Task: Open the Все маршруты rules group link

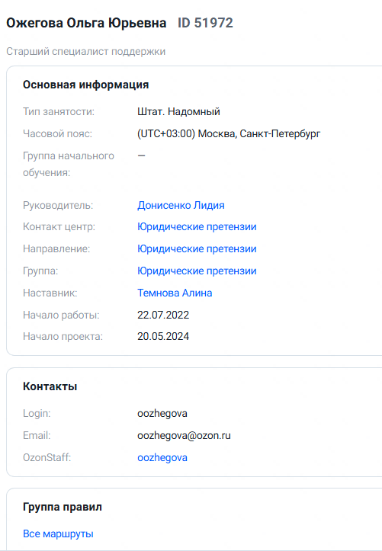Action: [x=58, y=533]
